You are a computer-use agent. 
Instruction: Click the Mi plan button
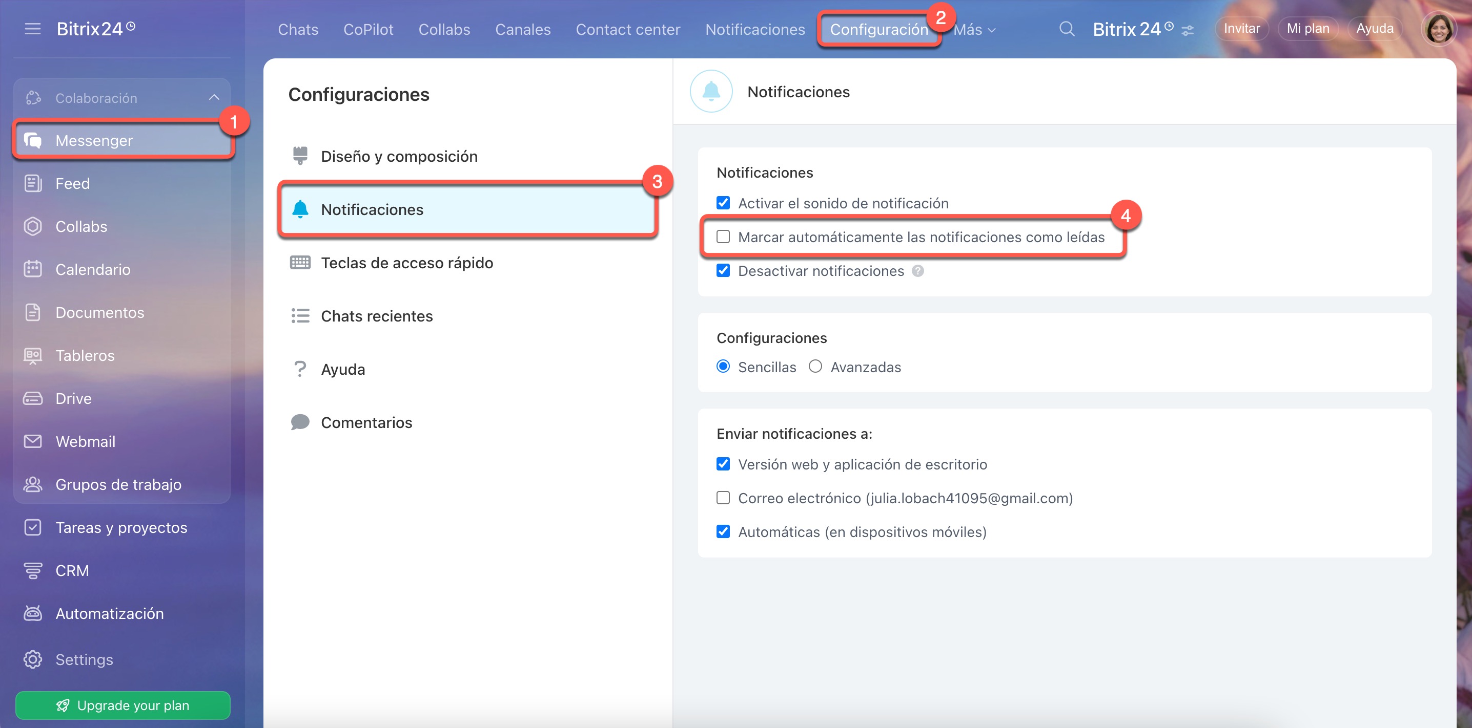[x=1307, y=29]
